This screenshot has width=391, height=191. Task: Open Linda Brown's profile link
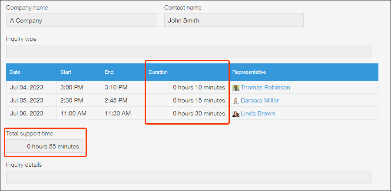point(258,113)
